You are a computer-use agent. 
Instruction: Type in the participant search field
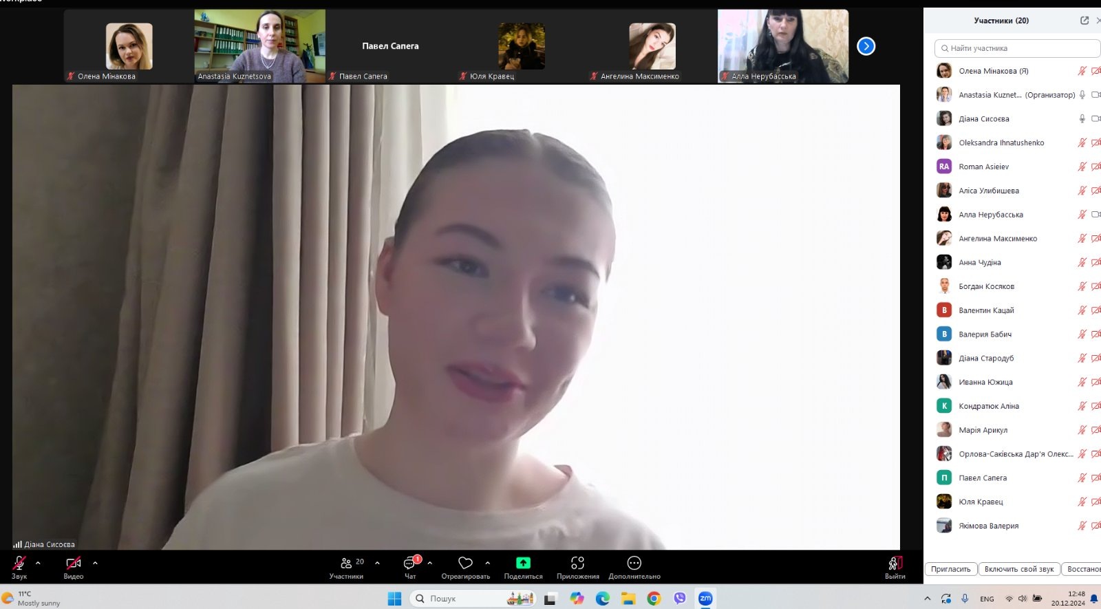pos(1018,48)
